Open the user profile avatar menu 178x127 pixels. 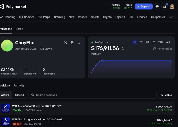click(172, 7)
